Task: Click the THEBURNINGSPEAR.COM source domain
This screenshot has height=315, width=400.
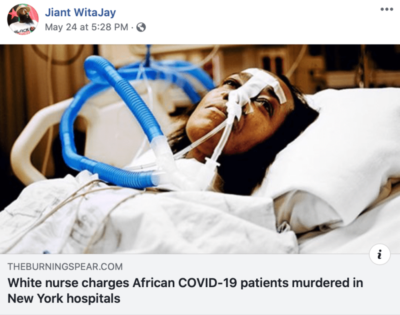Action: 65,266
